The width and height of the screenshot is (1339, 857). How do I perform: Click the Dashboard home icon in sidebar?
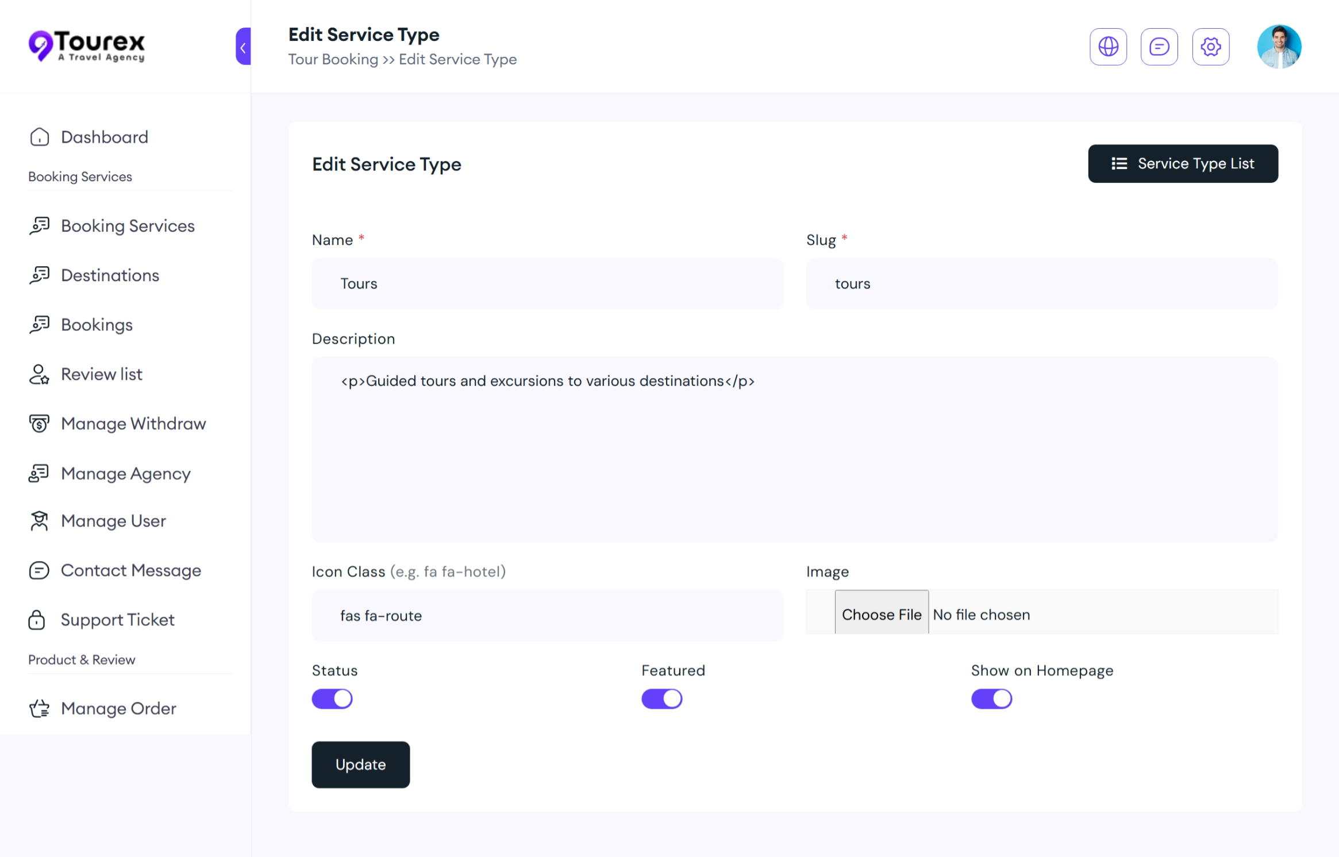[39, 137]
